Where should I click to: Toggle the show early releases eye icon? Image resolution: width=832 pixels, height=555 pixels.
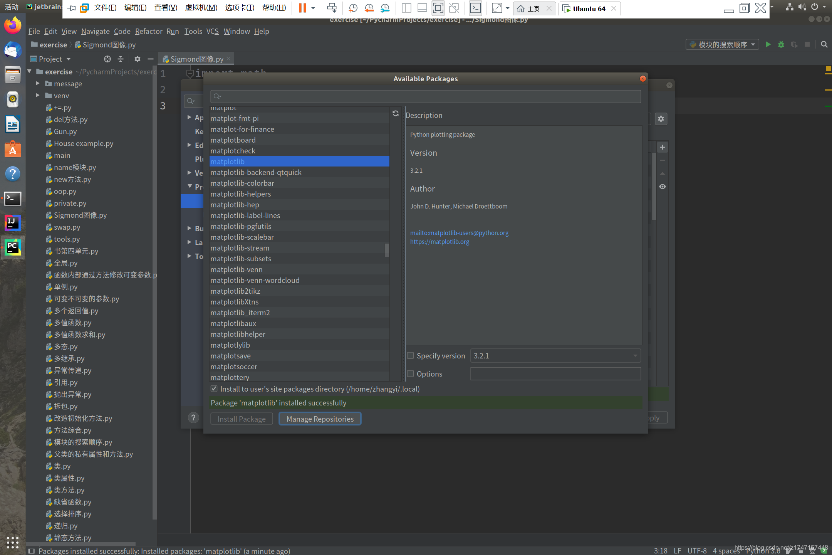[662, 187]
